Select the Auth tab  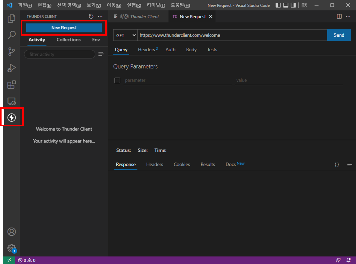[x=170, y=50]
